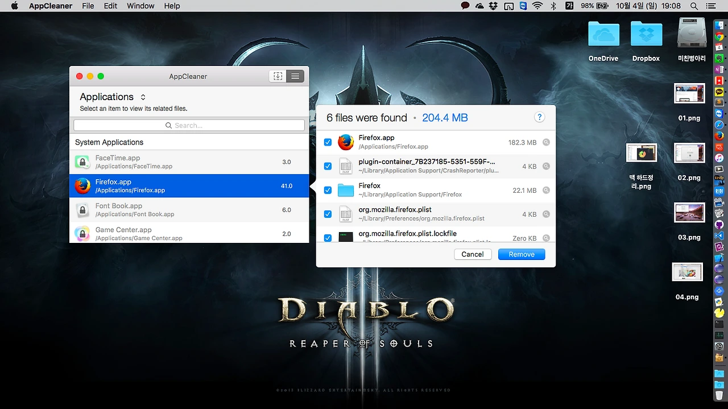Open Visual Studio Code in Dock
This screenshot has width=728, height=409.
[x=719, y=235]
